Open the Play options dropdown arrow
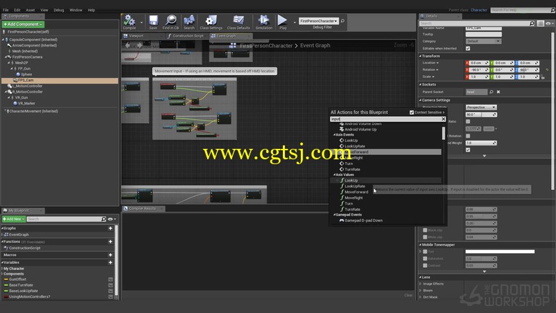The image size is (556, 313). click(294, 22)
